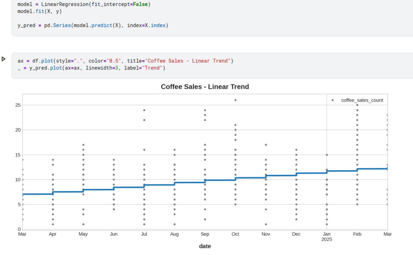Click the Jan 2025 tick label

pyautogui.click(x=326, y=236)
